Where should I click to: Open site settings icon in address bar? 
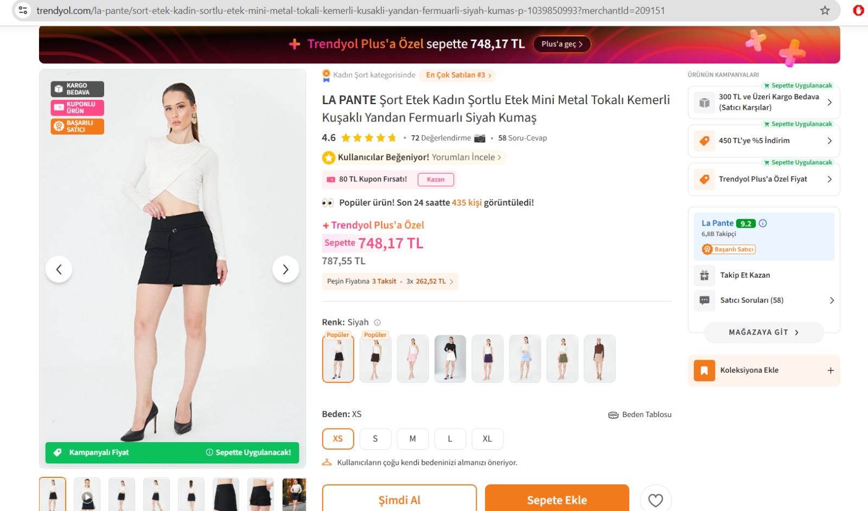(x=23, y=10)
